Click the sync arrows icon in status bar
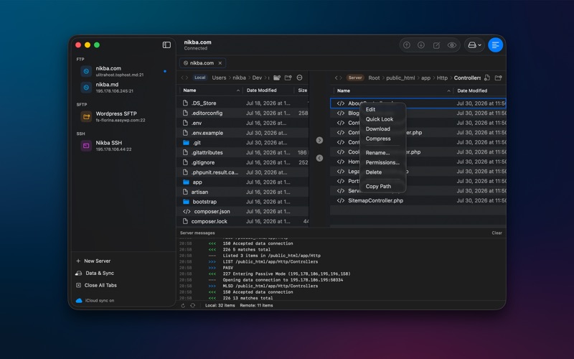The image size is (574, 359). [x=192, y=305]
